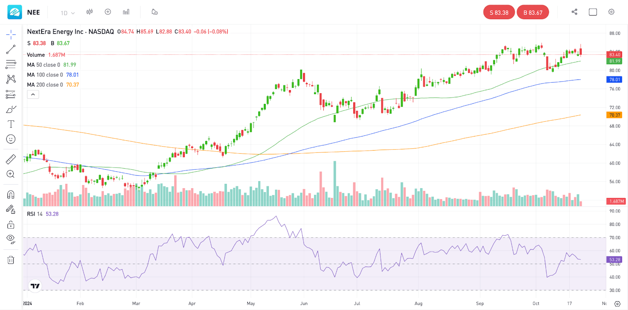The image size is (628, 310).
Task: Select the MA 100 close indicator label
Action: click(45, 74)
